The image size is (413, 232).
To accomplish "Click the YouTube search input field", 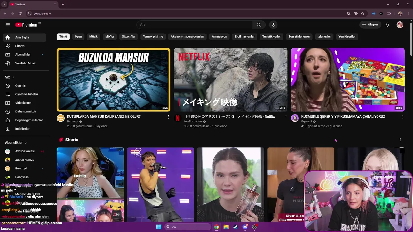I will point(194,25).
